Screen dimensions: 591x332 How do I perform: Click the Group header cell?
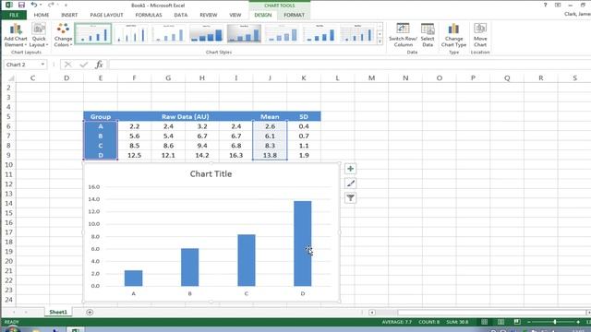click(x=101, y=117)
